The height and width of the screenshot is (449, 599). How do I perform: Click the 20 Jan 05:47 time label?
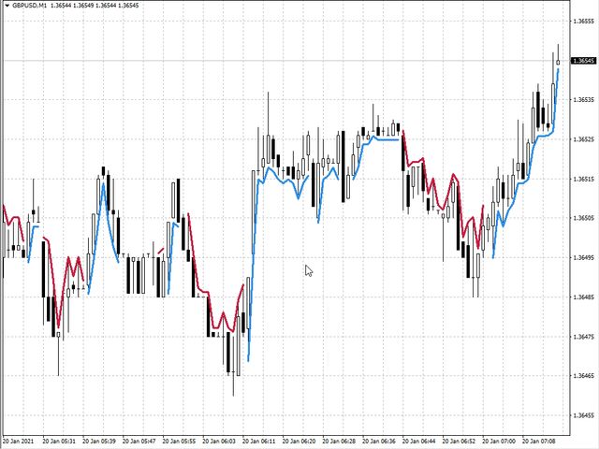click(x=139, y=442)
